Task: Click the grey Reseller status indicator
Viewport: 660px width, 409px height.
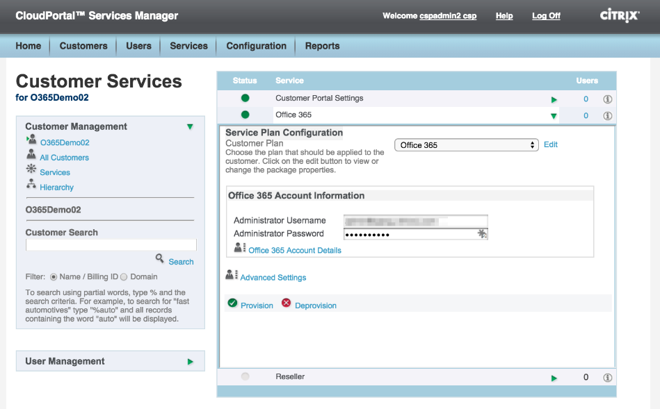Action: [245, 376]
